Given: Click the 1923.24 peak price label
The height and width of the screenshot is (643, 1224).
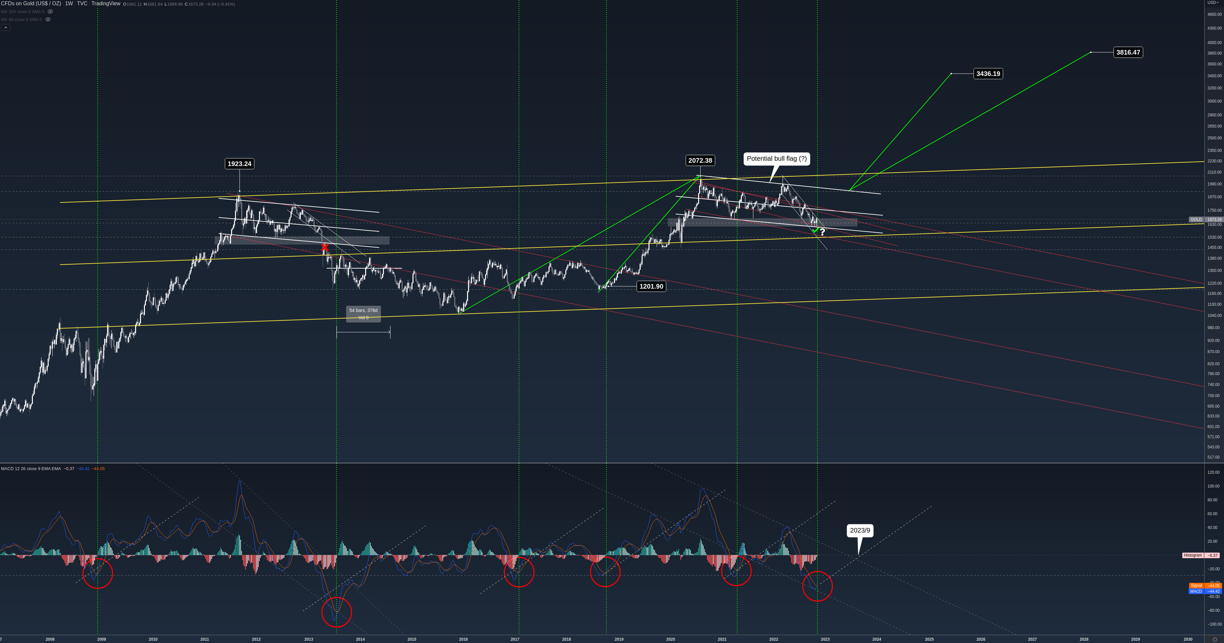Looking at the screenshot, I should click(x=239, y=164).
